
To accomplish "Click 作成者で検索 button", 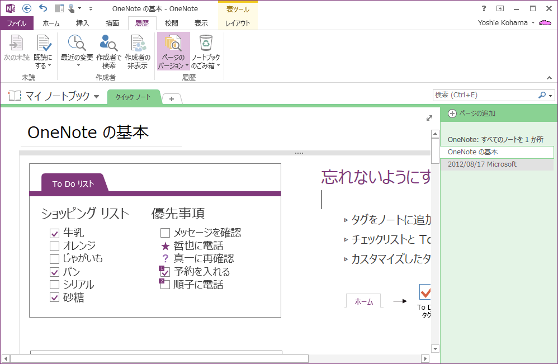I will pyautogui.click(x=109, y=52).
